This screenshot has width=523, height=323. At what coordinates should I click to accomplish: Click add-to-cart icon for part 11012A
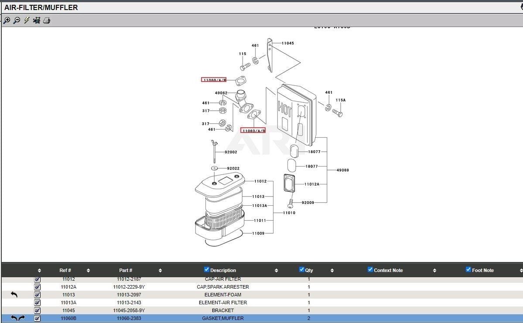(x=38, y=287)
